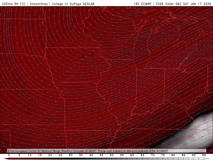Click the "20" colorbar label

(50, 155)
